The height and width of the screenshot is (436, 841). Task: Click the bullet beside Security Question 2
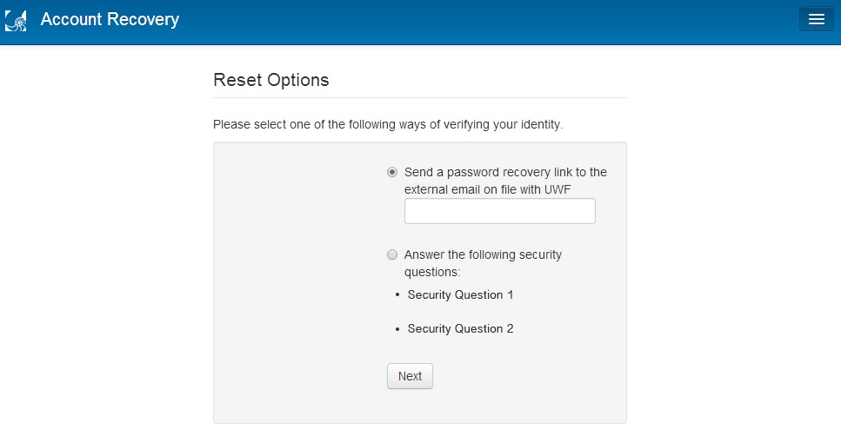(x=397, y=329)
